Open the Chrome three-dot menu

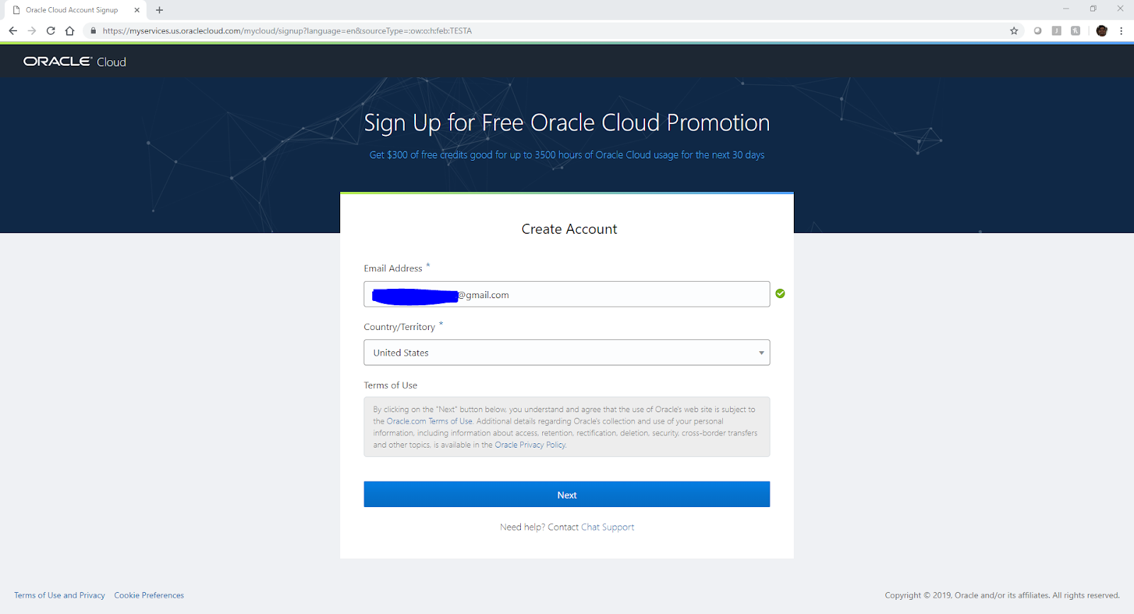(x=1121, y=30)
